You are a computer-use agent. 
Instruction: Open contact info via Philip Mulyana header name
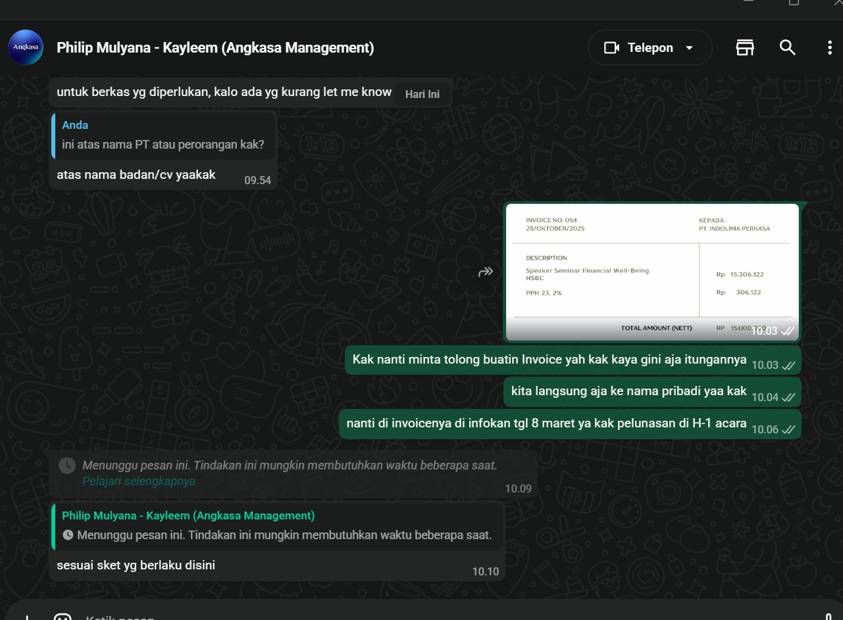click(215, 47)
